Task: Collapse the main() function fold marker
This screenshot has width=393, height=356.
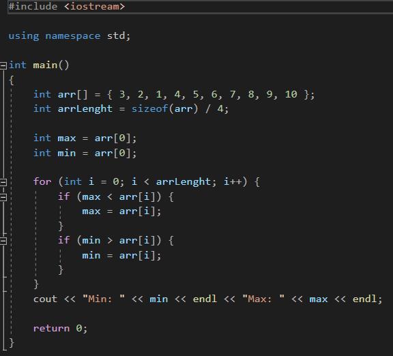Action: coord(3,65)
